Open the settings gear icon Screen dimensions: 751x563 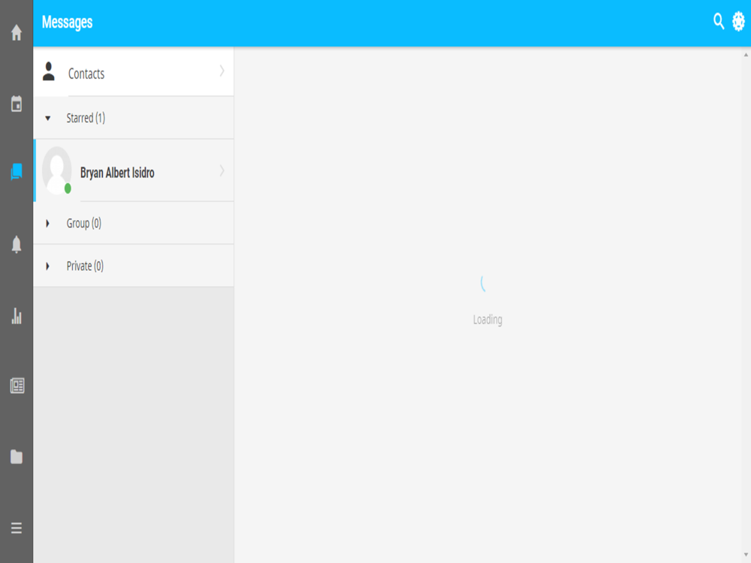point(738,22)
